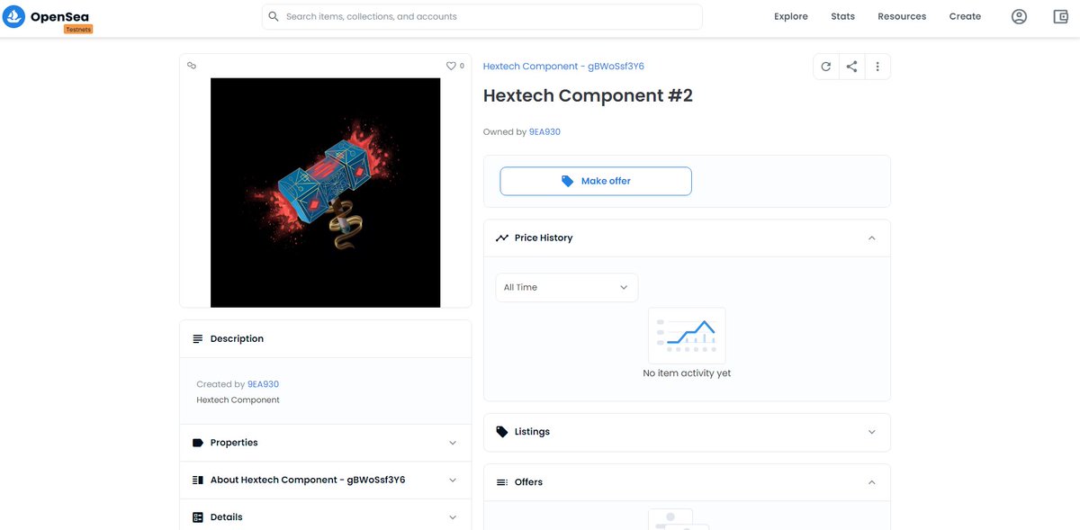Open your account profile menu
The height and width of the screenshot is (530, 1080).
1018,15
